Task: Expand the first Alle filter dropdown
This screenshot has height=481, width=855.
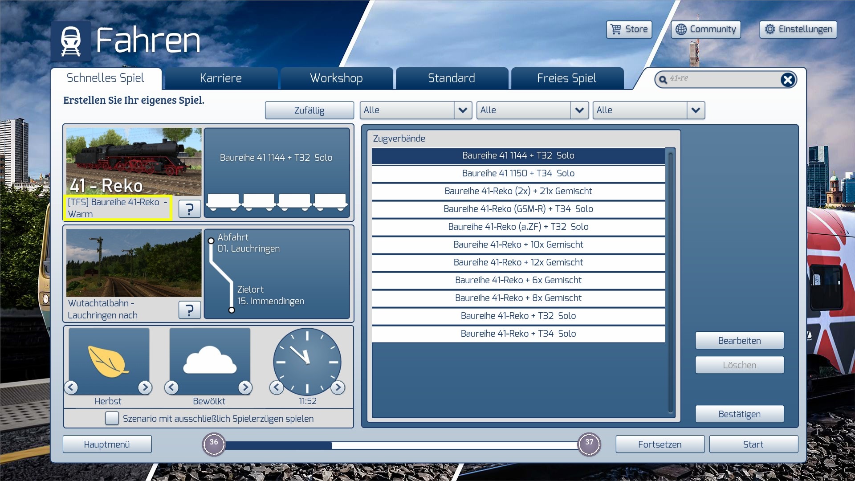Action: click(x=463, y=110)
